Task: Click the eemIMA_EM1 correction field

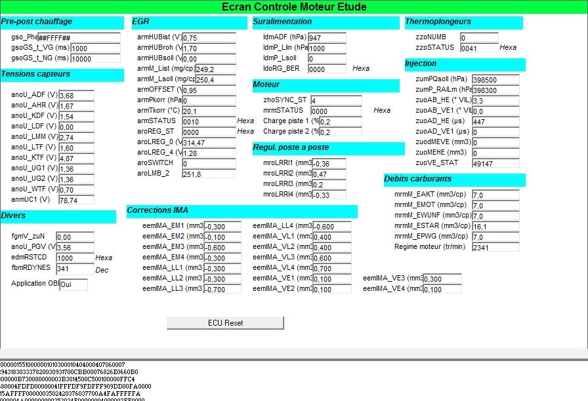Action: [x=222, y=226]
